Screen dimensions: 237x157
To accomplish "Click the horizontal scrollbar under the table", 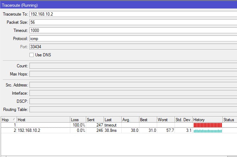I will [x=117, y=156].
